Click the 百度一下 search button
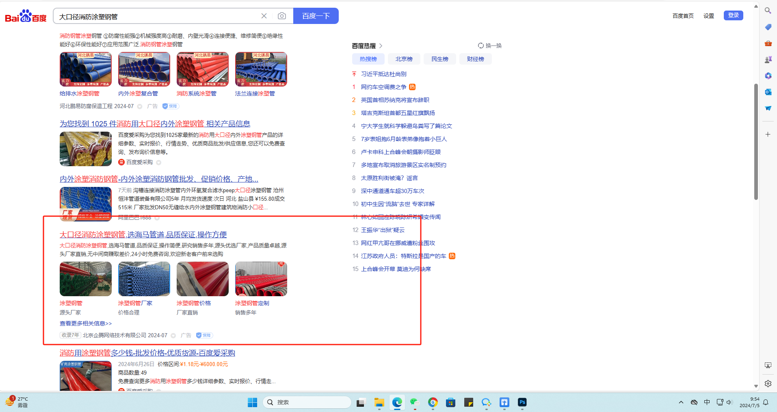Viewport: 777px width, 412px height. pyautogui.click(x=316, y=16)
